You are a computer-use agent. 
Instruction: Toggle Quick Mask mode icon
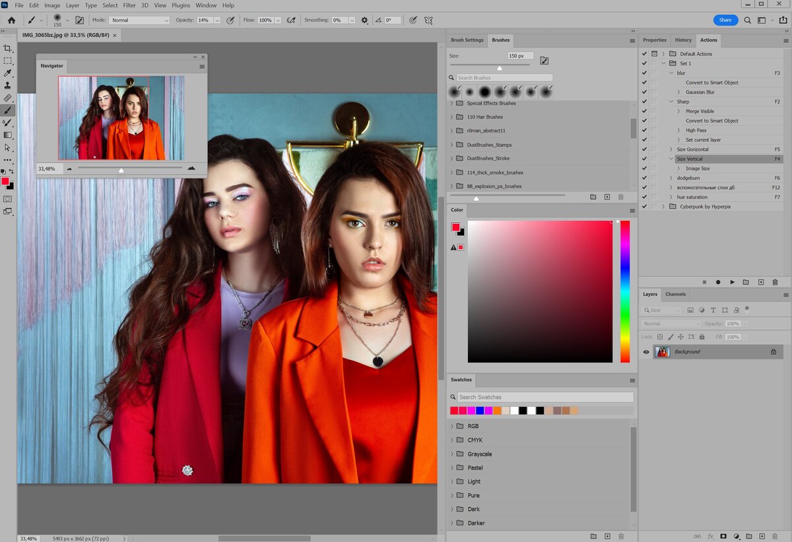click(x=8, y=198)
